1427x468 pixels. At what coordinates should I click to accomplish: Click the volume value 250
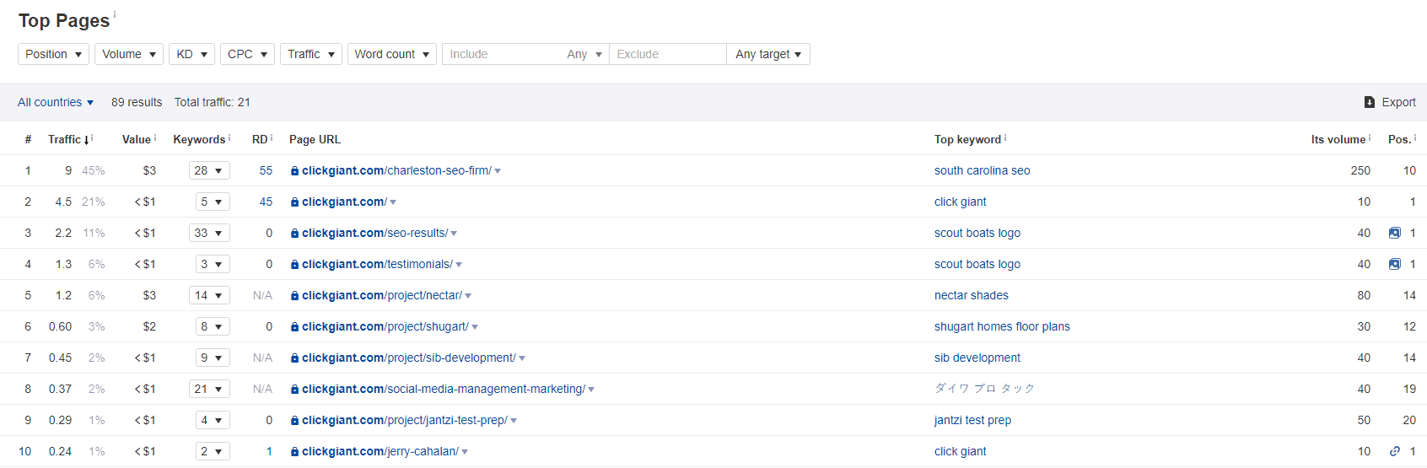[x=1360, y=170]
